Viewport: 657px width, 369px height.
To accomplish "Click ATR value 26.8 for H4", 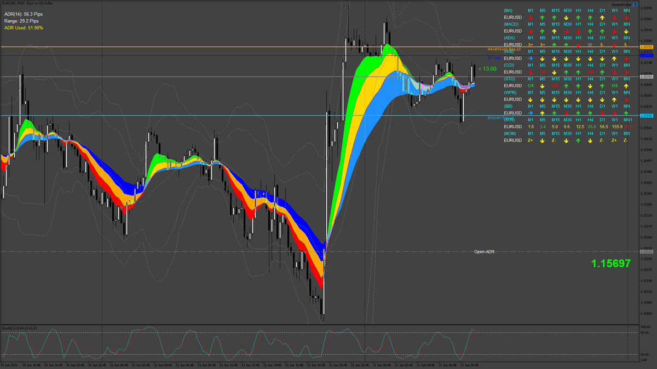I will pos(592,127).
